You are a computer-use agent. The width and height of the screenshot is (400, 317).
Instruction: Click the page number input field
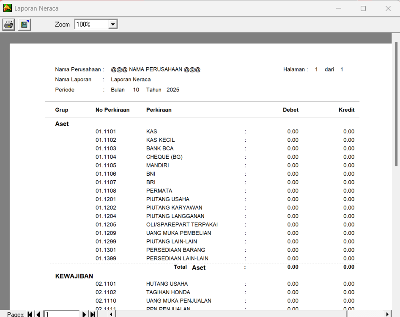62,314
